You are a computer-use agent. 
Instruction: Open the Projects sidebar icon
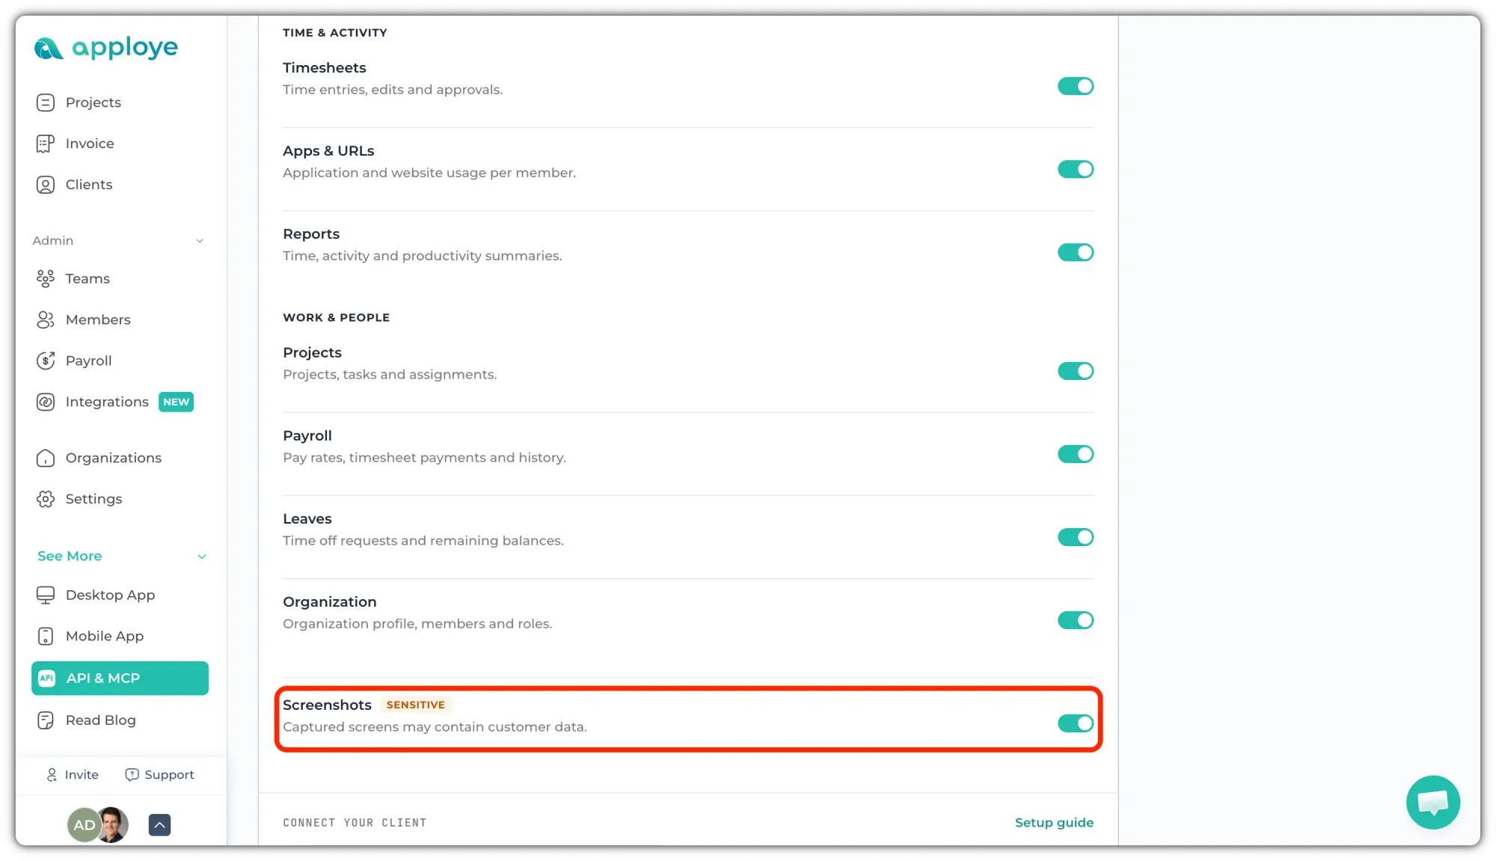[46, 102]
